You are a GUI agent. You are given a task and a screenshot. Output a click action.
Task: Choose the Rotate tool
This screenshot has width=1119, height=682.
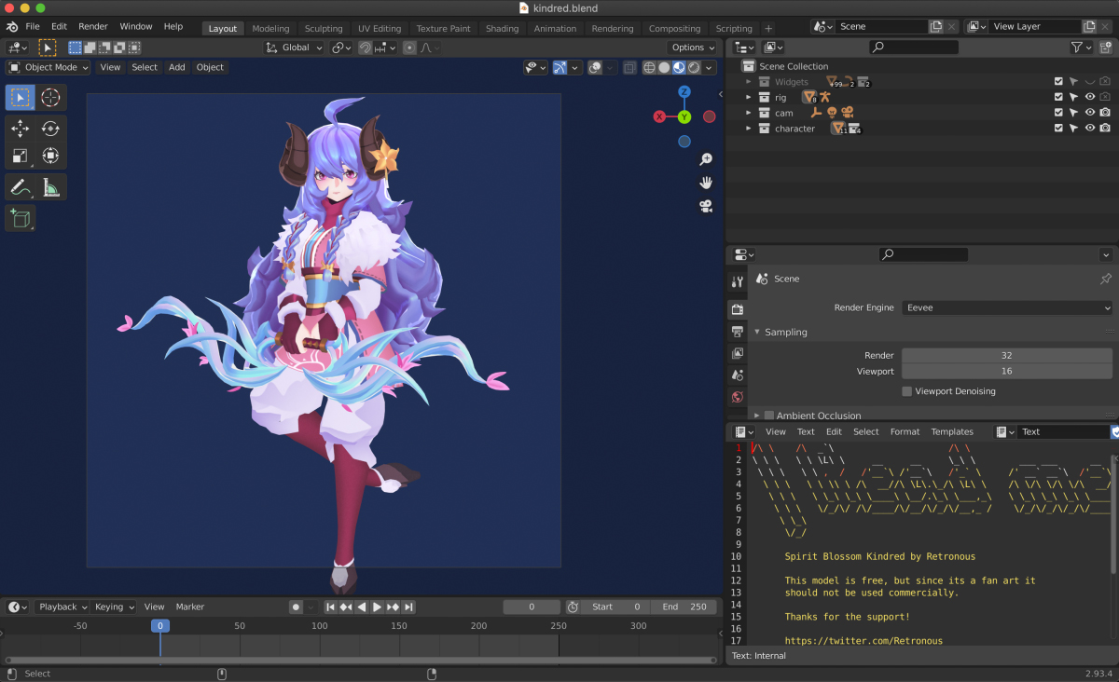[50, 129]
